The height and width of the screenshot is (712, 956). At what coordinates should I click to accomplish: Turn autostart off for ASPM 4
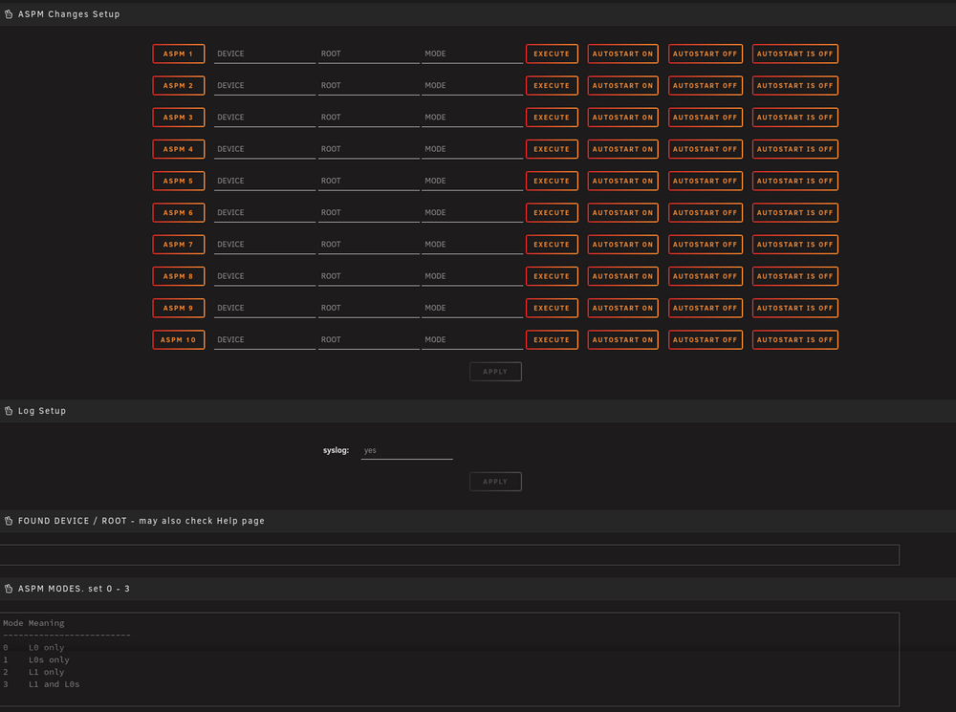(x=705, y=149)
